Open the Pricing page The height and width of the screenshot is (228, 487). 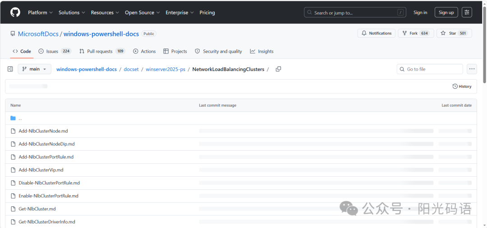207,13
